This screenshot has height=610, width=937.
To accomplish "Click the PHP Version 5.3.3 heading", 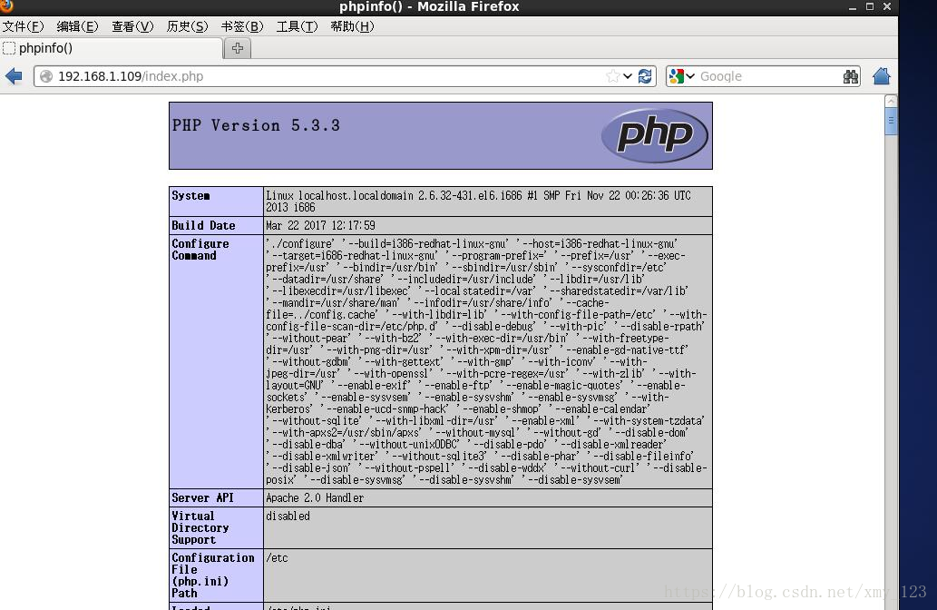I will 256,125.
